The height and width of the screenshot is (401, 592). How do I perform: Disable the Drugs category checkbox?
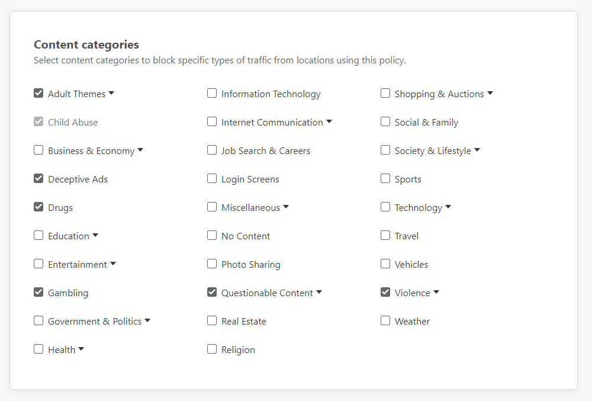coord(38,207)
